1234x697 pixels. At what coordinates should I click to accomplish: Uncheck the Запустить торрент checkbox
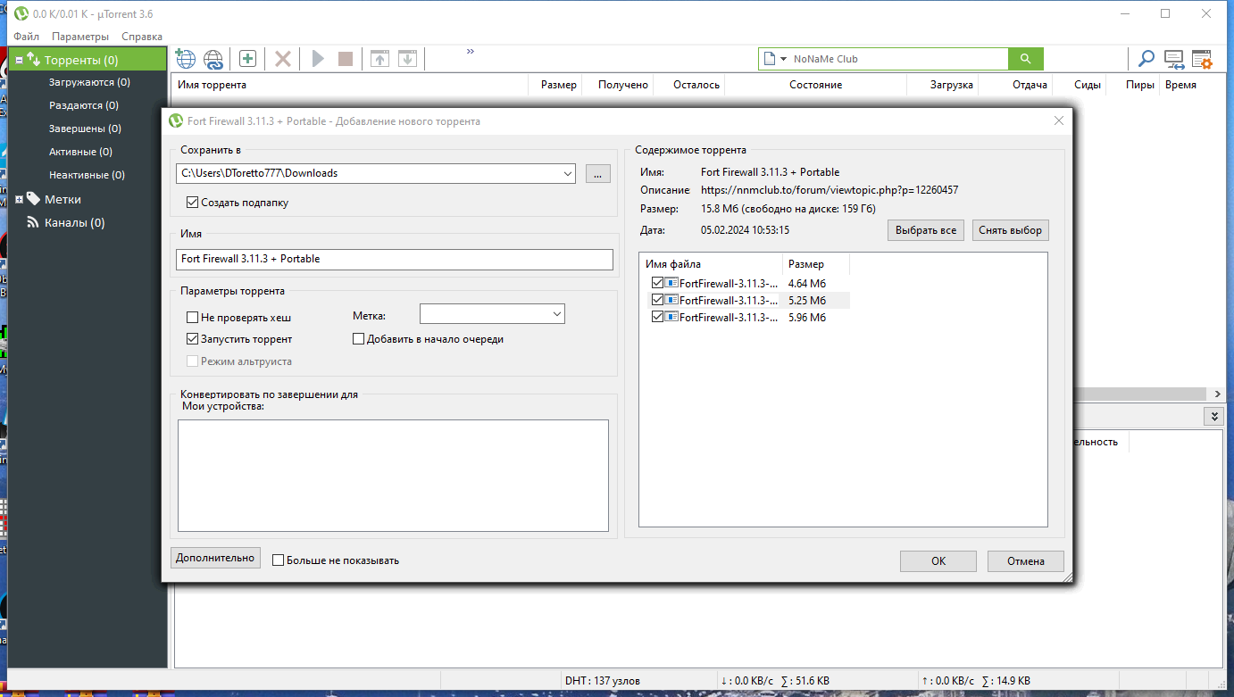pos(192,339)
